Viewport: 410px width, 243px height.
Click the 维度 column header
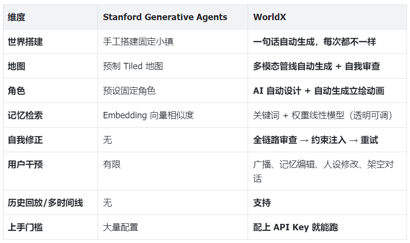[51, 17]
